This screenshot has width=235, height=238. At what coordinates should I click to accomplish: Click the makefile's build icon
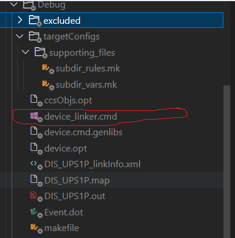tap(36, 229)
